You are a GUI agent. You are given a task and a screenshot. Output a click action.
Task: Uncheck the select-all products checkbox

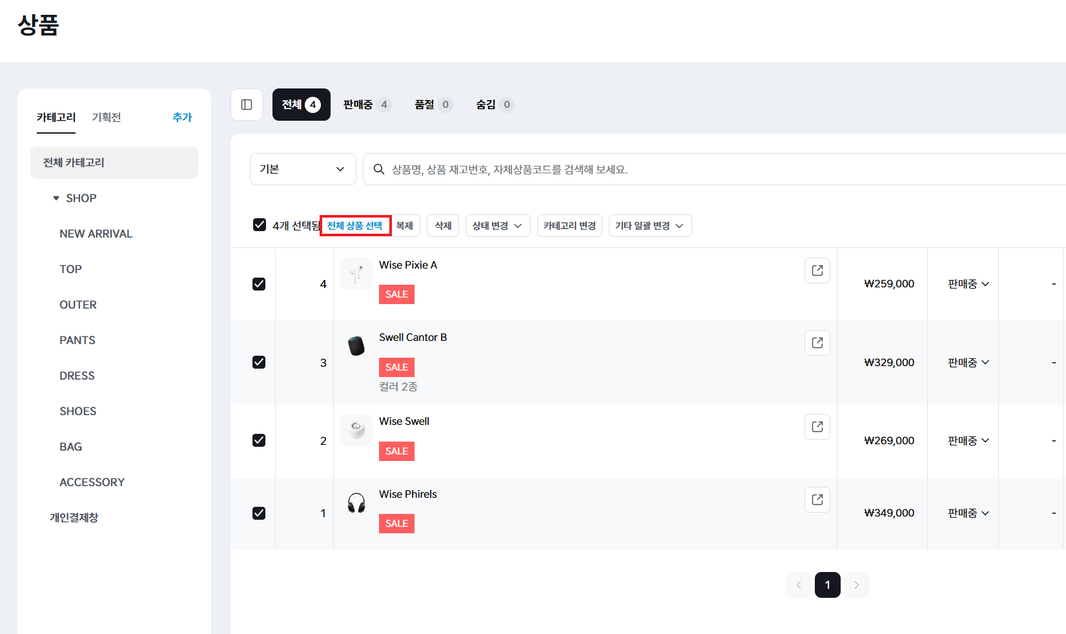pos(260,225)
